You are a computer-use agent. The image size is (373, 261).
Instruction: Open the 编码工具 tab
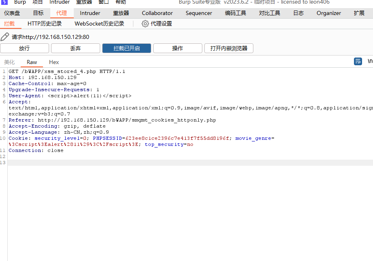(235, 13)
